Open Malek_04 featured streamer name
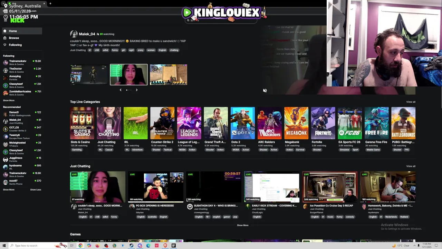 87,34
